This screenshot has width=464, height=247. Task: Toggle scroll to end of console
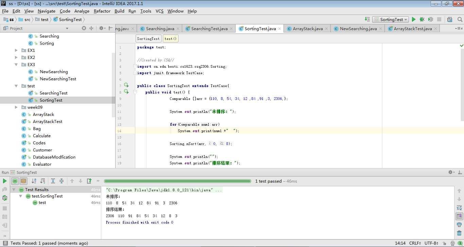point(459,216)
